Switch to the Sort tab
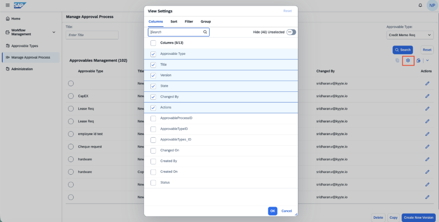439x222 pixels. (174, 22)
